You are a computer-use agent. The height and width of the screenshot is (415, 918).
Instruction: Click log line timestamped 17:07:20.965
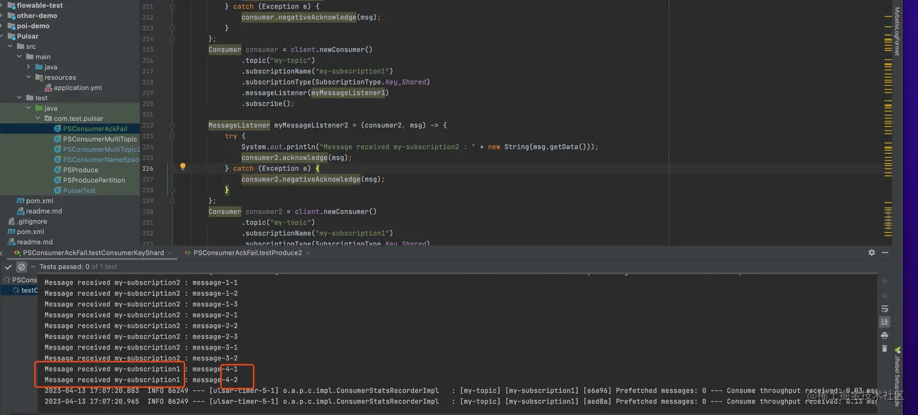click(x=461, y=402)
